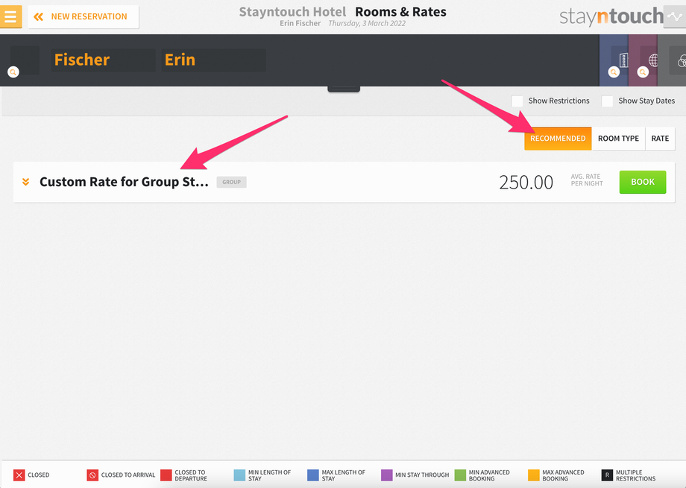Pull down the guest card drawer handle

pos(344,89)
